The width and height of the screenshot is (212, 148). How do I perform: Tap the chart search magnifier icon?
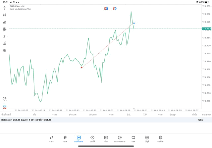pyautogui.click(x=5, y=99)
